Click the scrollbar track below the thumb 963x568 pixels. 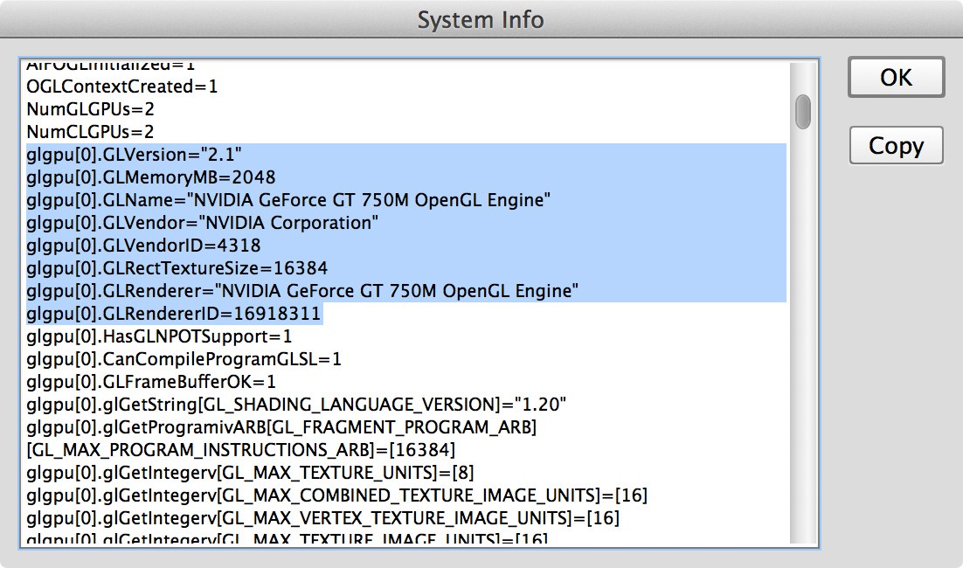pyautogui.click(x=802, y=350)
